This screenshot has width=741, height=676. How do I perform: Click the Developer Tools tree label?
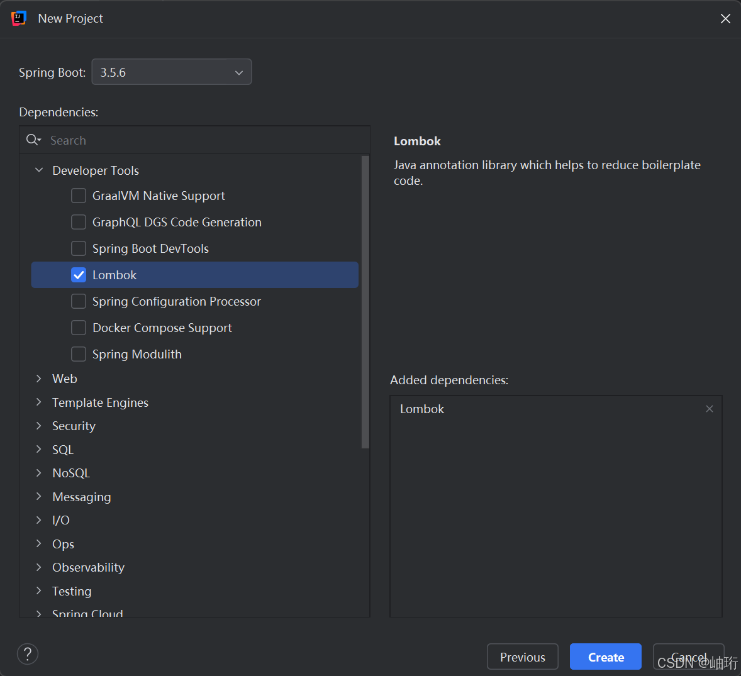pos(96,170)
